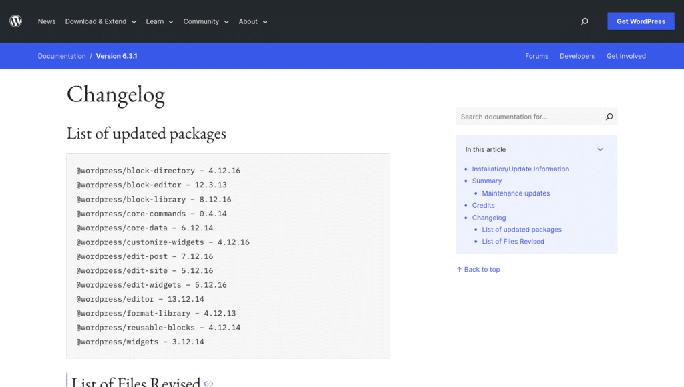Jump to the Credits section

[x=483, y=206]
